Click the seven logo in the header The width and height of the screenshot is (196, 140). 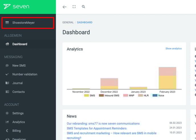pos(16,7)
